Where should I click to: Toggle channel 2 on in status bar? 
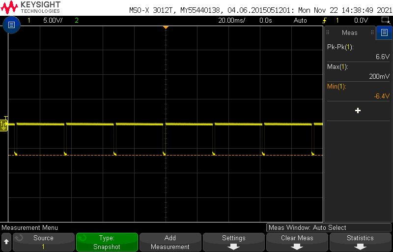(x=76, y=21)
